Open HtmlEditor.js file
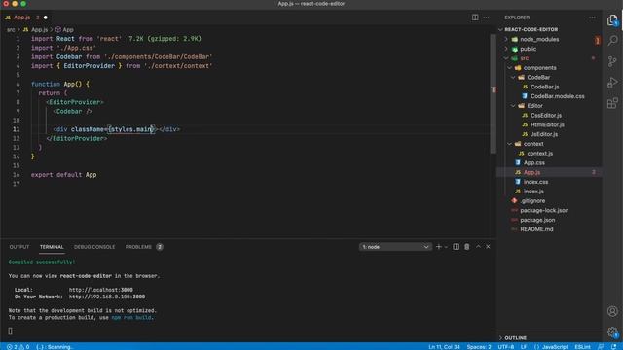This screenshot has width=623, height=350. [x=547, y=125]
